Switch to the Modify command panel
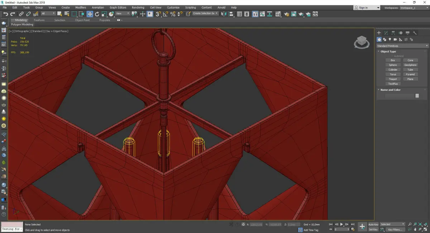 [386, 33]
